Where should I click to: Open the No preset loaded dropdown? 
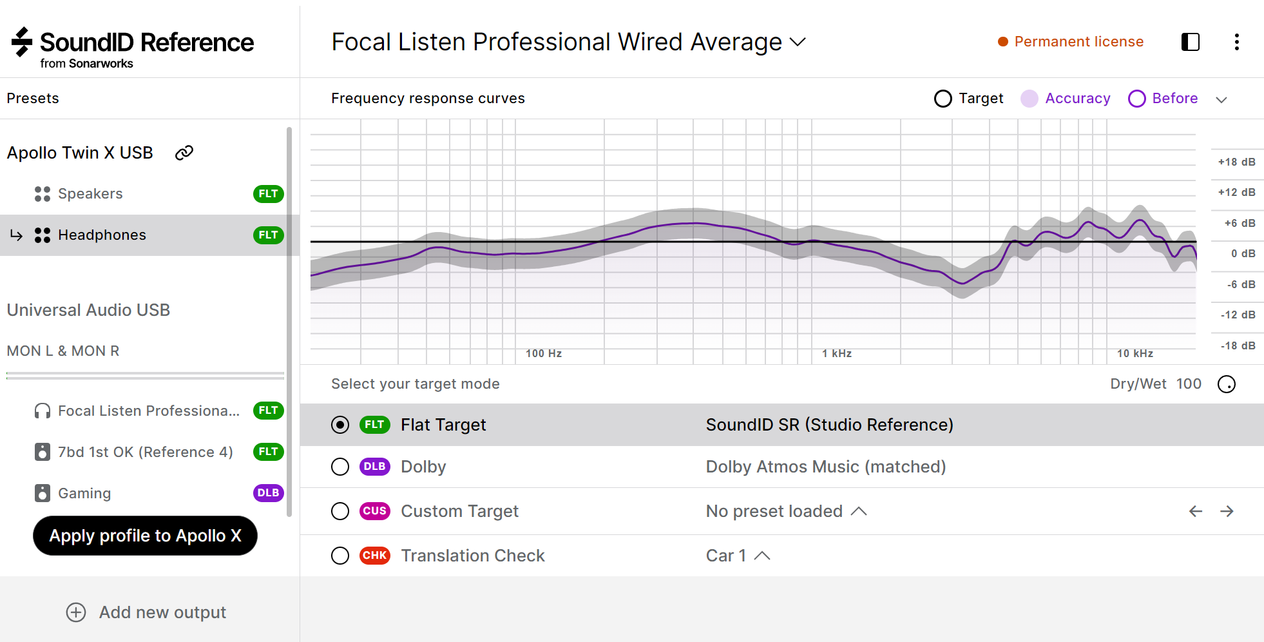787,511
